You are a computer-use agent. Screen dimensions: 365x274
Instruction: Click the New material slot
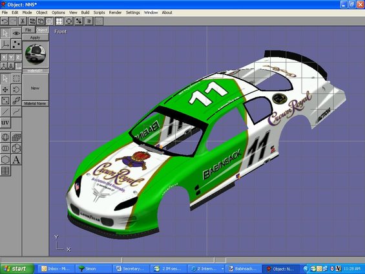click(x=35, y=88)
